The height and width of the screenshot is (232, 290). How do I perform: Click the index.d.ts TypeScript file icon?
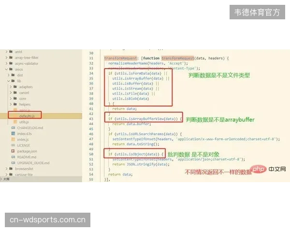tap(13, 133)
